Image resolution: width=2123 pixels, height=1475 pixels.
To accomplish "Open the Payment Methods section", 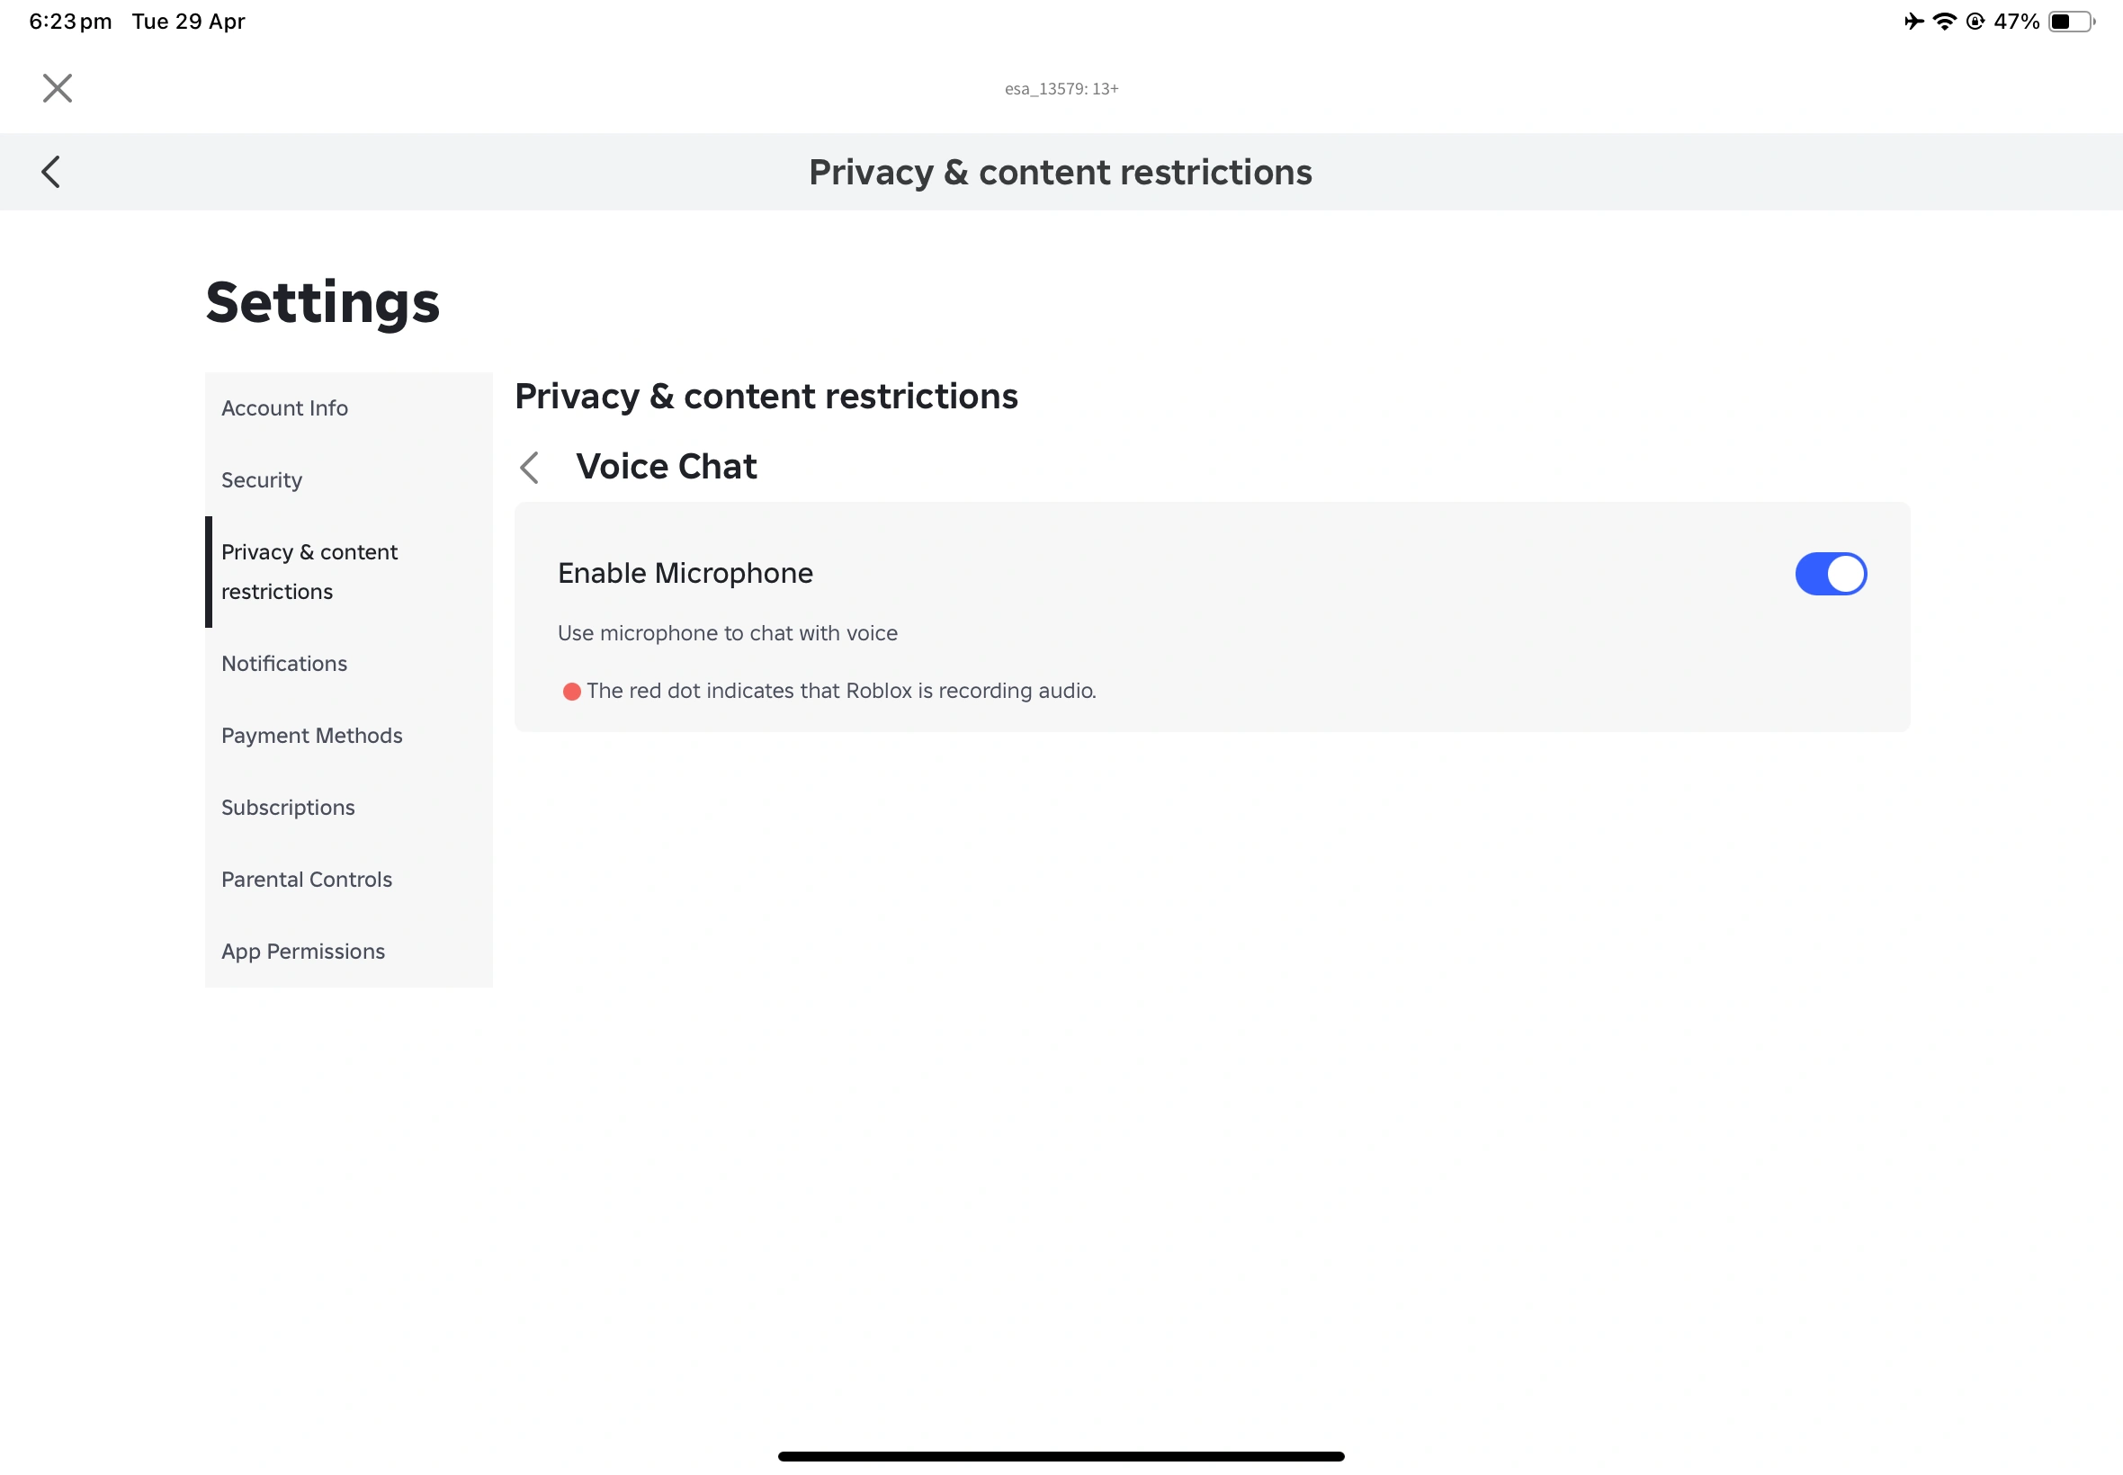I will click(x=311, y=736).
